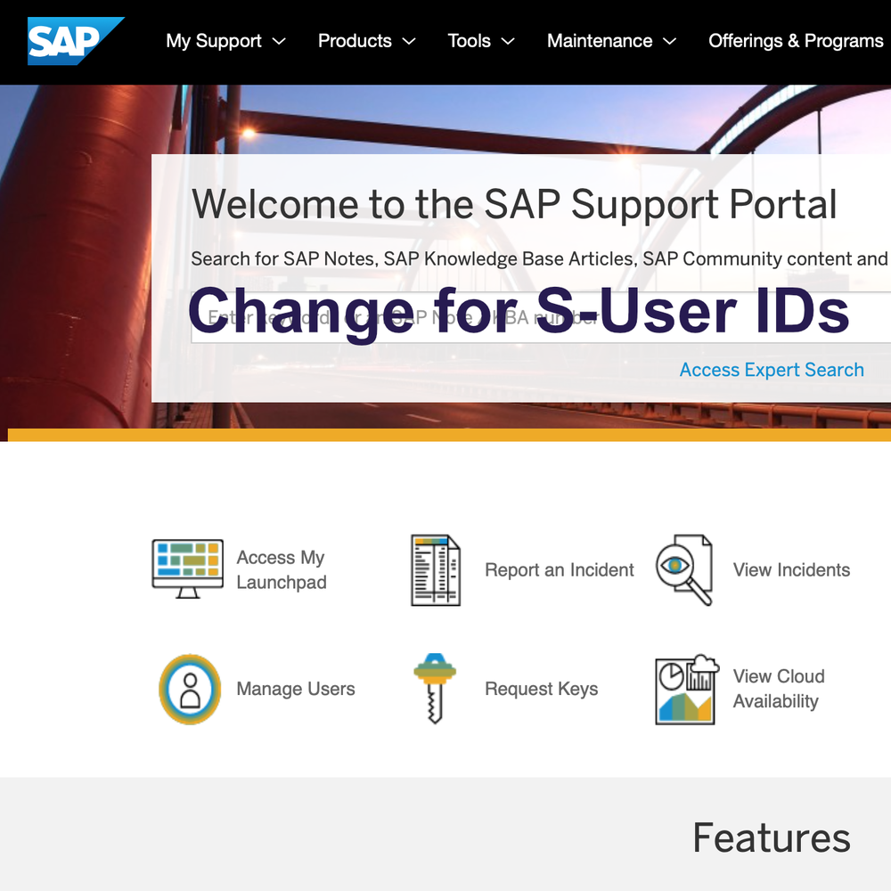The width and height of the screenshot is (891, 891).
Task: Click the Request Keys key icon
Action: point(435,688)
